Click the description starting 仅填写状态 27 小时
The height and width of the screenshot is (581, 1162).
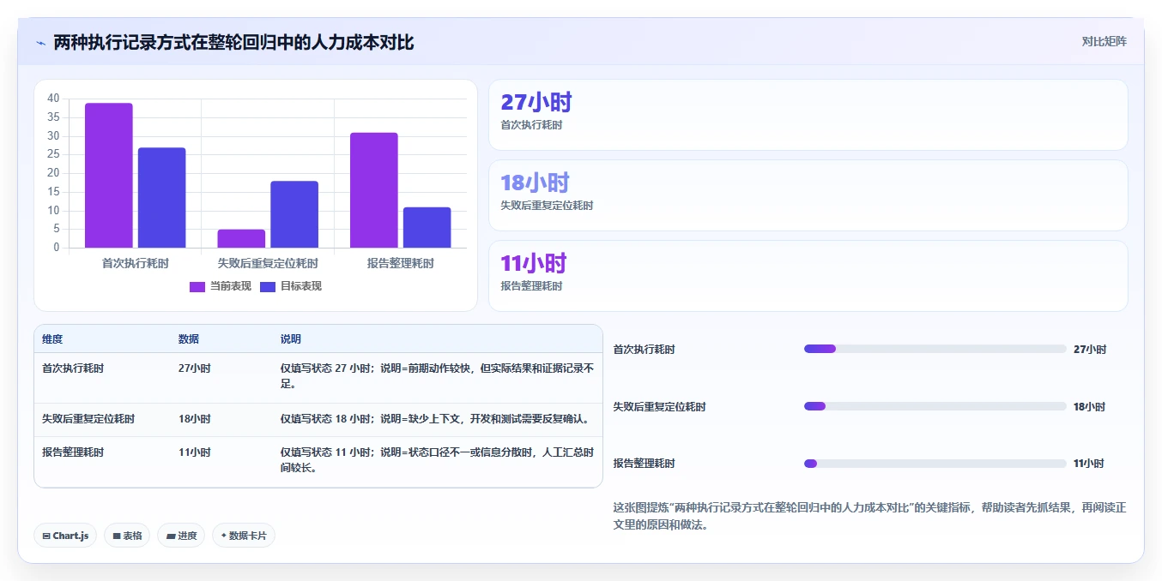tap(437, 376)
